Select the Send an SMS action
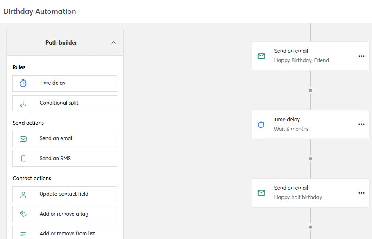Image resolution: width=372 pixels, height=239 pixels. 65,159
